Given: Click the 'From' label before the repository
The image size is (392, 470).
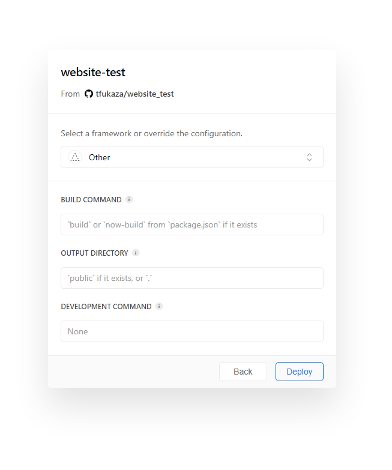Looking at the screenshot, I should pyautogui.click(x=70, y=94).
